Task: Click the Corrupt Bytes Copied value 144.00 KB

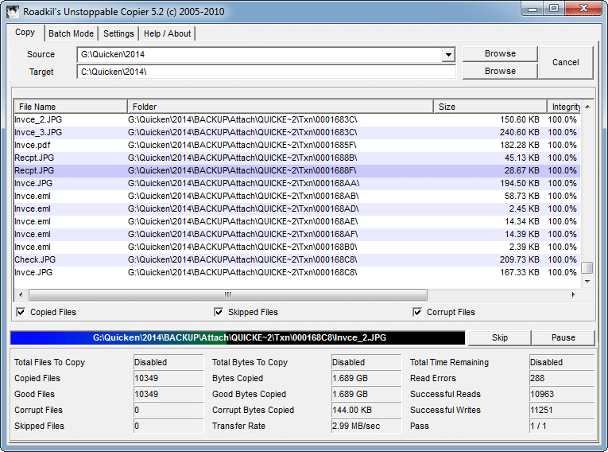Action: pos(366,410)
